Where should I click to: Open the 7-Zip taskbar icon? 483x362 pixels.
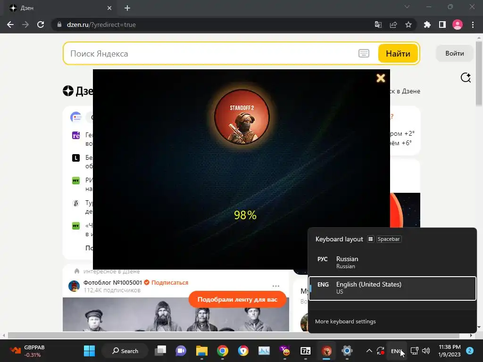[306, 351]
